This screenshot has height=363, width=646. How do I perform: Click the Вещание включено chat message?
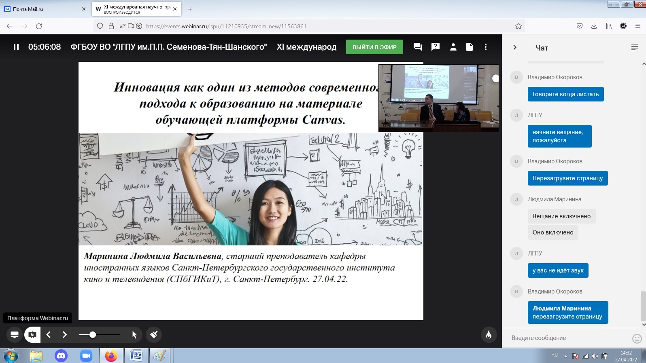561,216
